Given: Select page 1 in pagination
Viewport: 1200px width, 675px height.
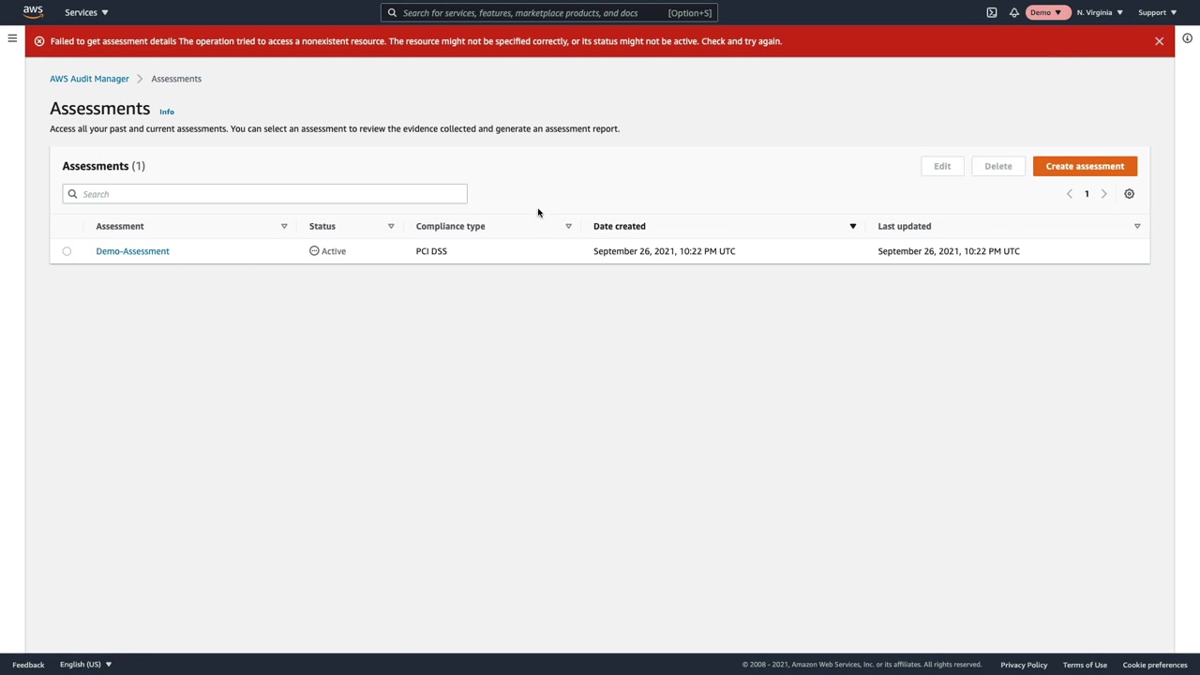Looking at the screenshot, I should point(1087,194).
